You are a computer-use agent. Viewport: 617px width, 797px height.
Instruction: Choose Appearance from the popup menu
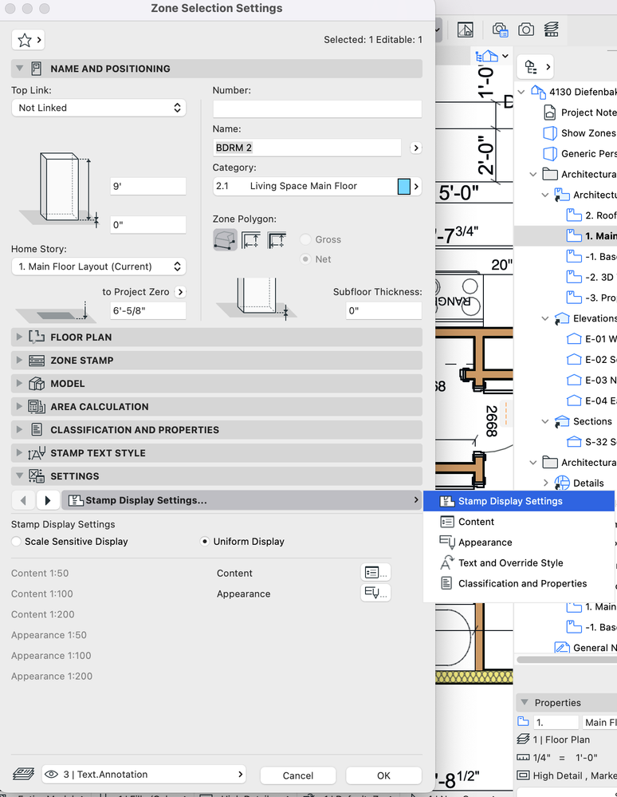click(x=518, y=543)
